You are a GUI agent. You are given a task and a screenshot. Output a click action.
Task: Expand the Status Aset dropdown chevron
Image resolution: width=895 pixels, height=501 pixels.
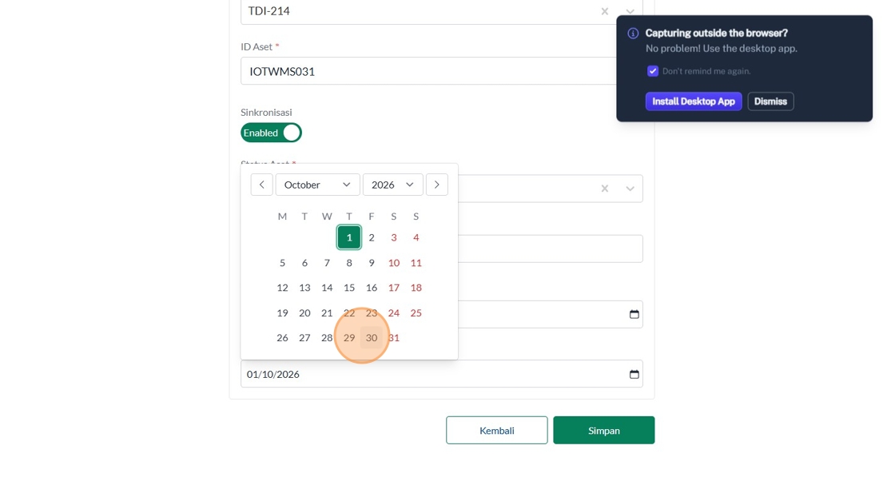click(630, 189)
